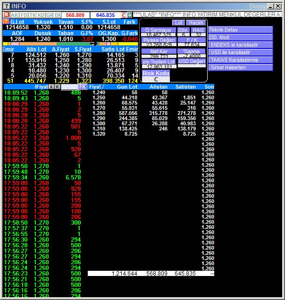Screen dimensions: 285x300
Task: Click the FK button next to Fiyat
Action: click(x=83, y=87)
